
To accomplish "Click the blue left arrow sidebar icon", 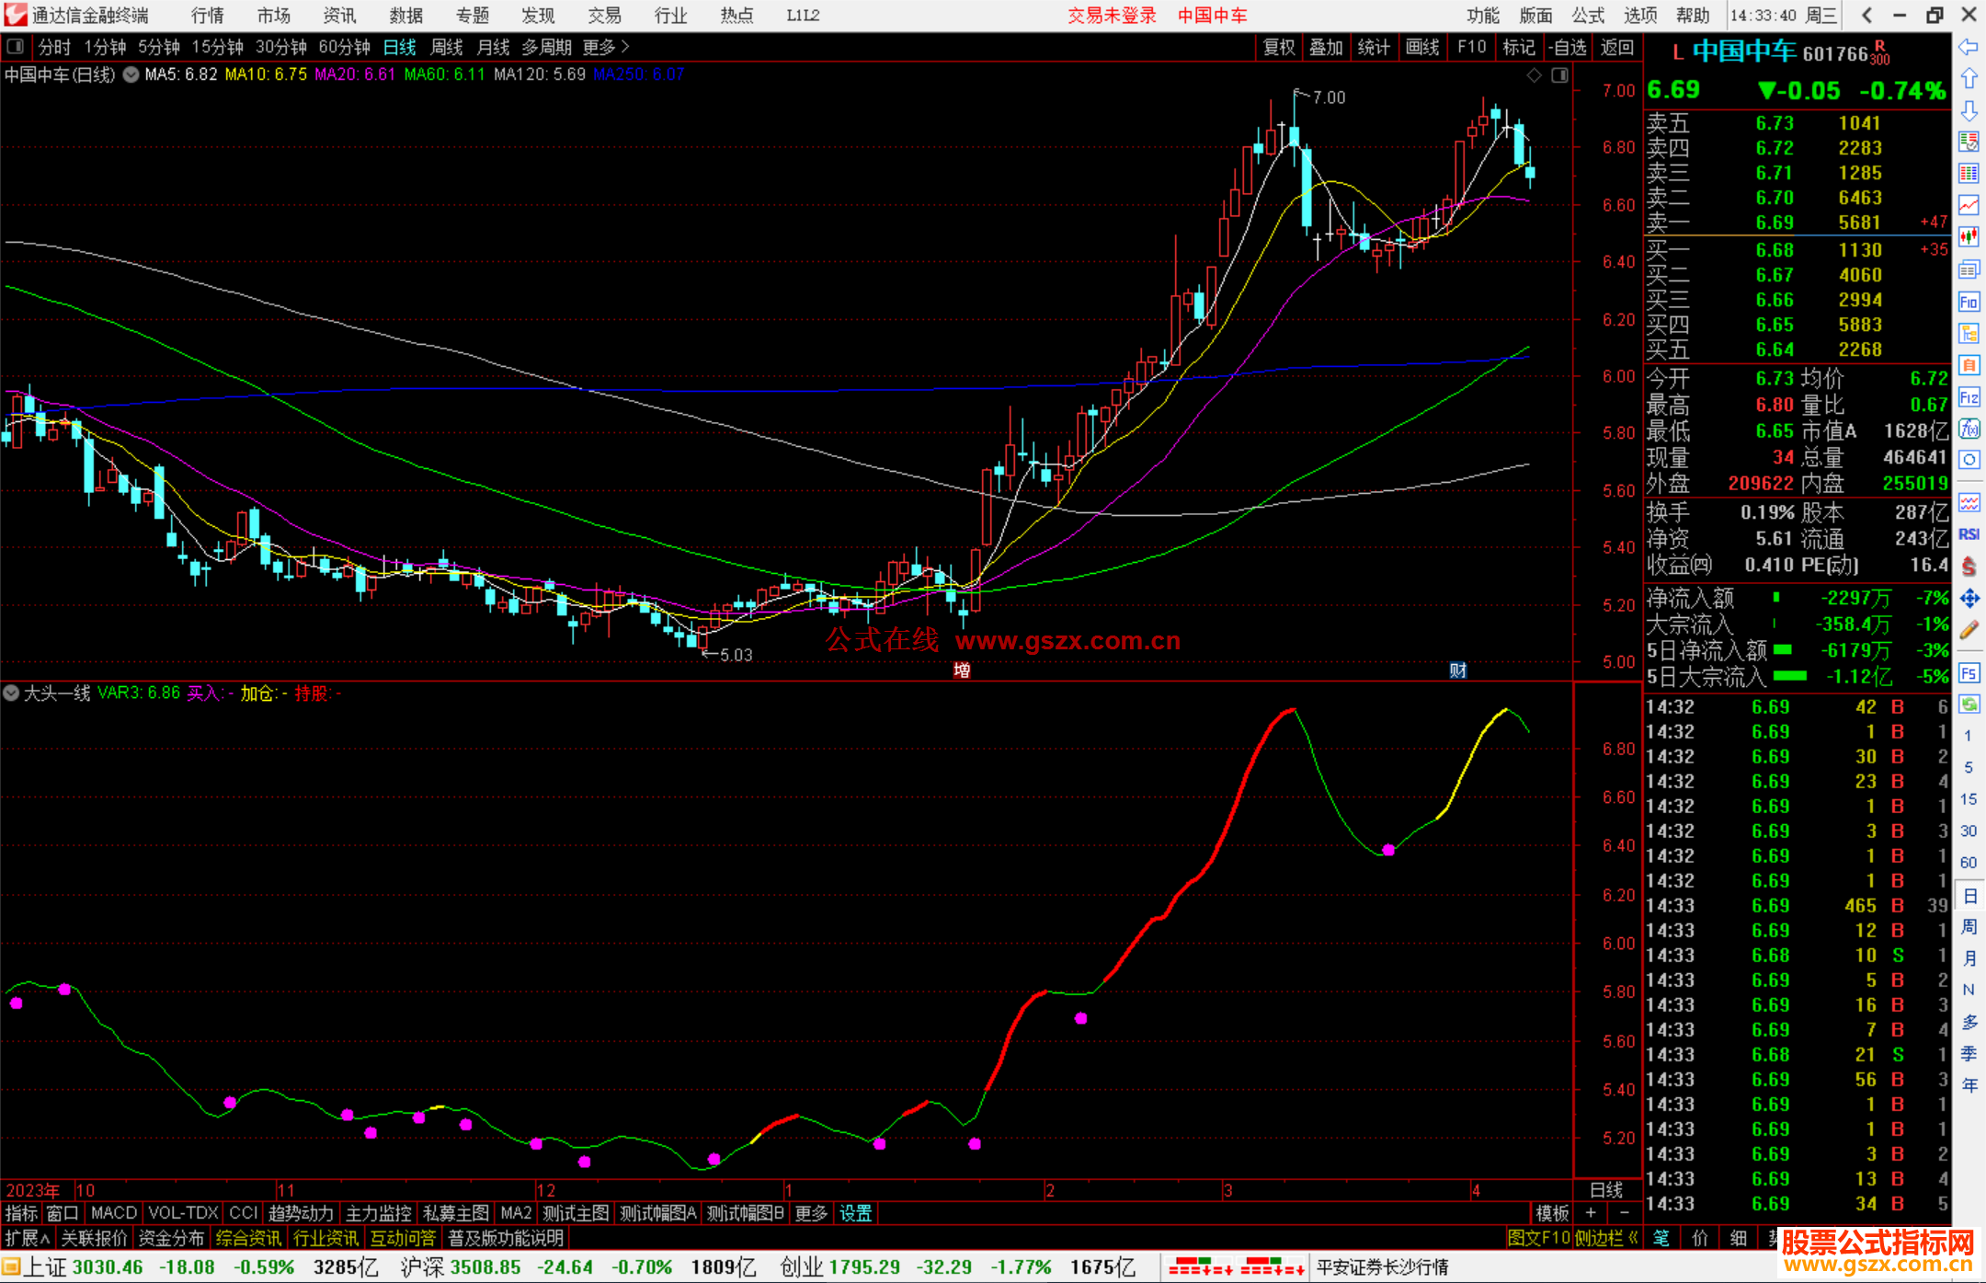I will 1969,47.
